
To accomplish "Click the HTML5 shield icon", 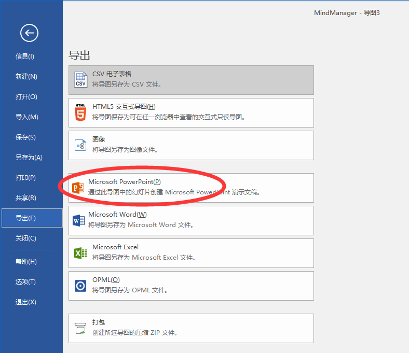I will coord(80,112).
